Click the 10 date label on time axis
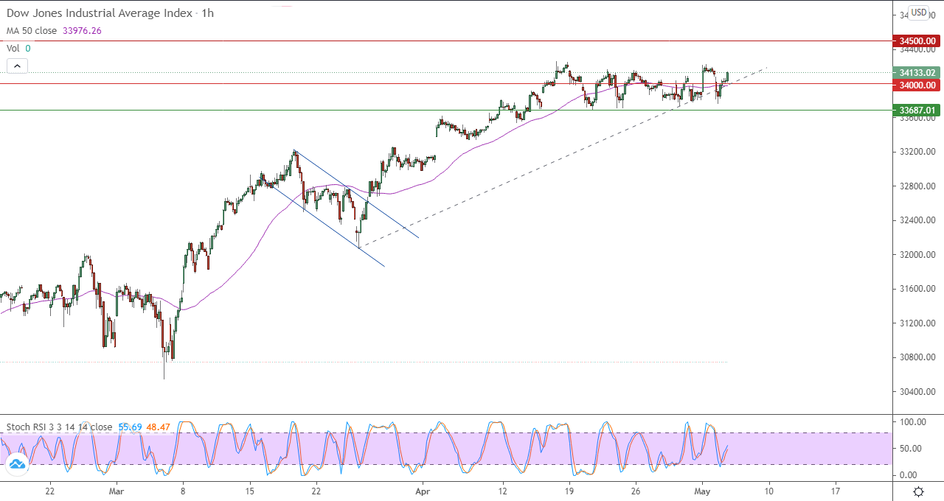The image size is (944, 501). click(768, 491)
